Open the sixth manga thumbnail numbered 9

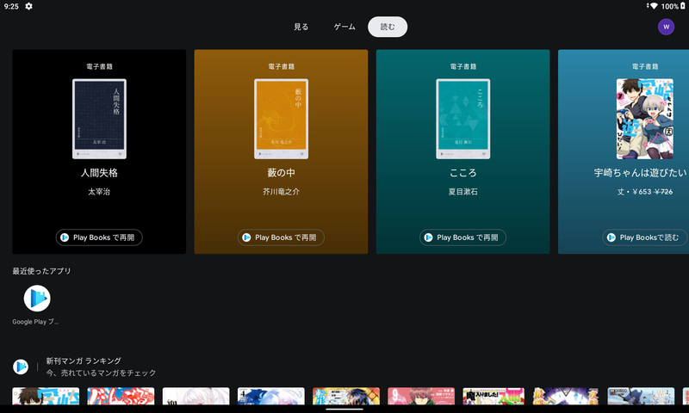point(421,396)
